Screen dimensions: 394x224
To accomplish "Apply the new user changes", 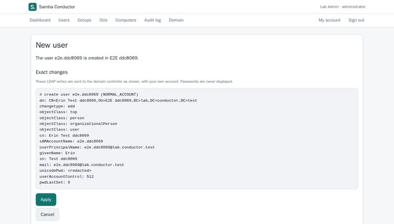I will [x=46, y=199].
